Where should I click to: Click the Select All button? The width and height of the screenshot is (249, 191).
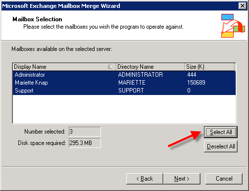tap(221, 132)
